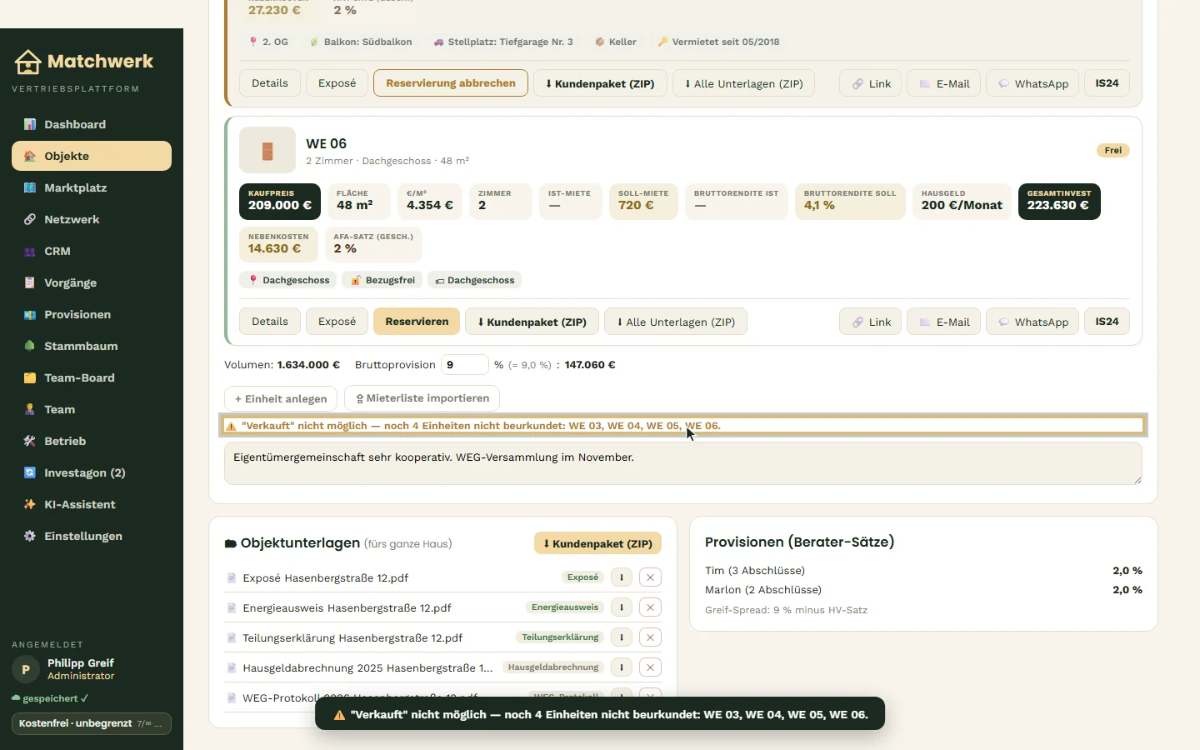
Task: Click the Team-Board folder icon
Action: pos(30,377)
